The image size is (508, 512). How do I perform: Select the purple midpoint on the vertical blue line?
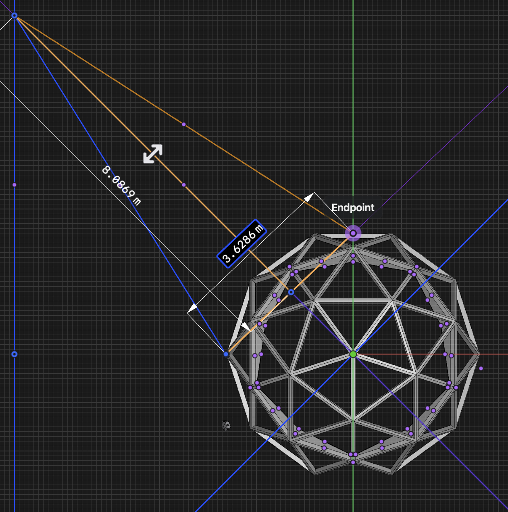[15, 185]
